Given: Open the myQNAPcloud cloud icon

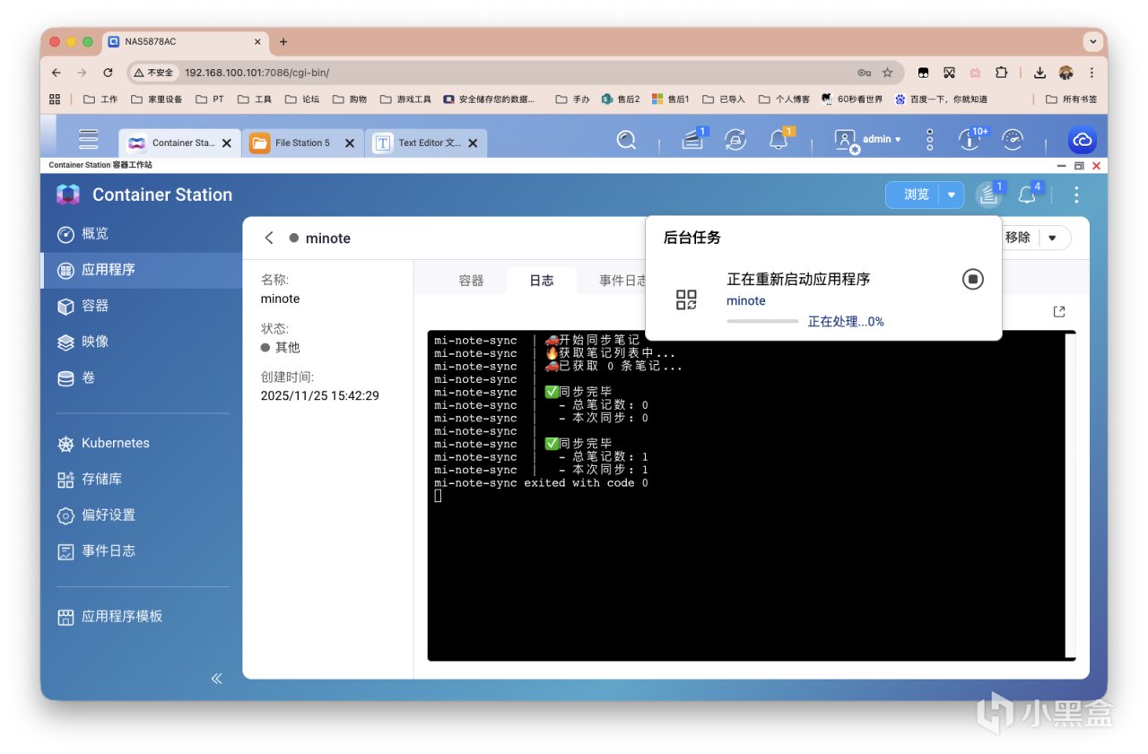Looking at the screenshot, I should coord(1082,140).
